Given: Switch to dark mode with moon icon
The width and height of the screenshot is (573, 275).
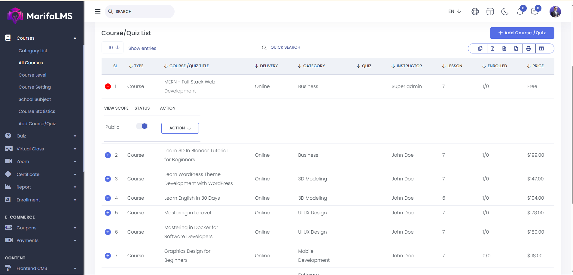Looking at the screenshot, I should tap(505, 12).
